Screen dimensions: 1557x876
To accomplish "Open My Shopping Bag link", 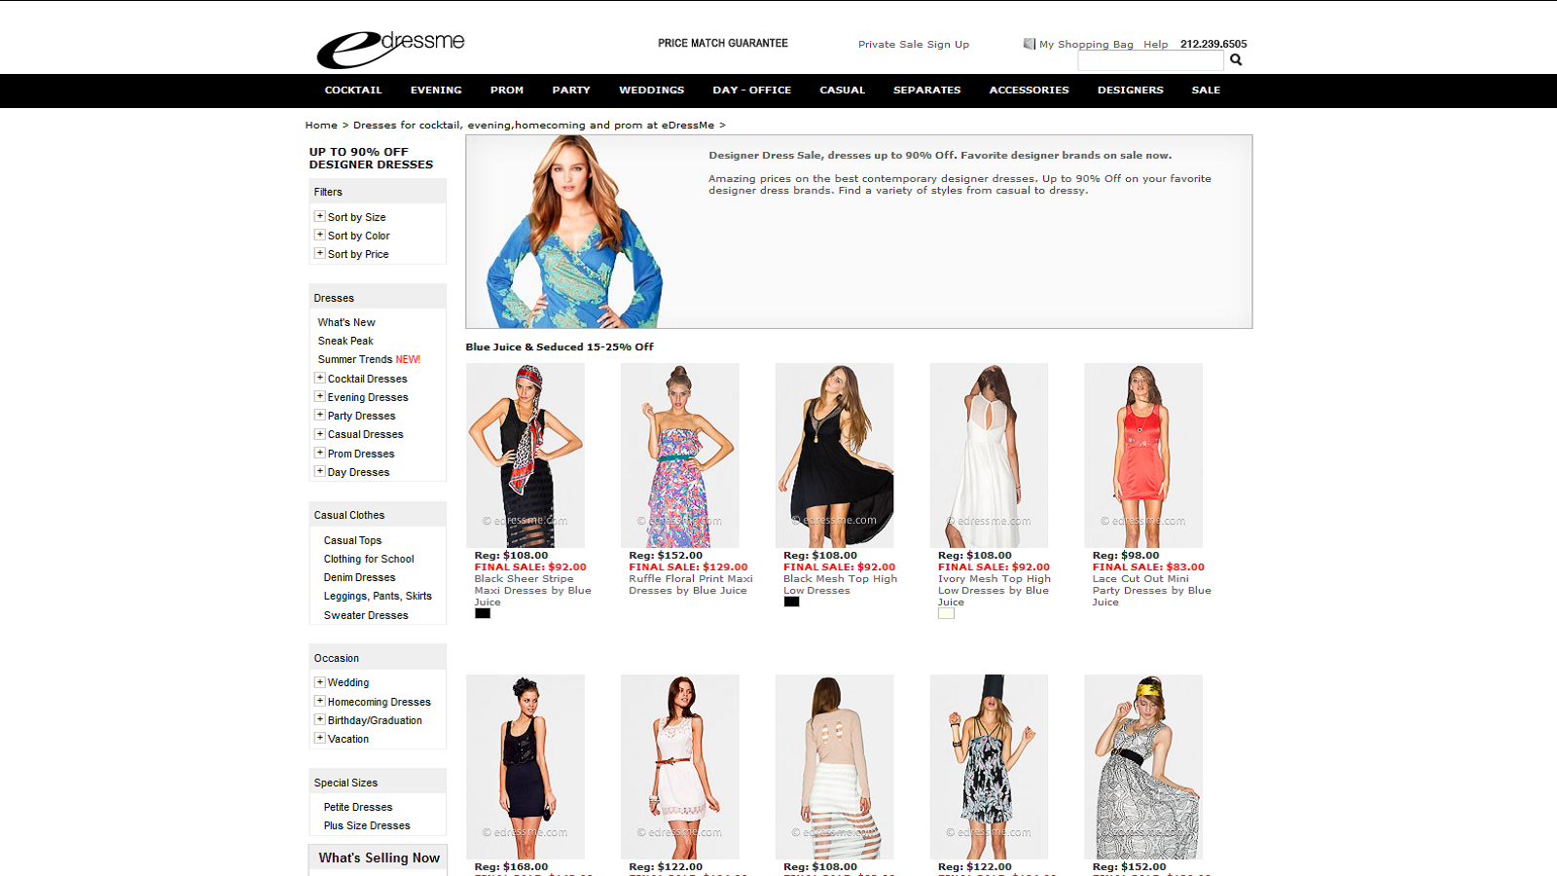I will 1086,45.
